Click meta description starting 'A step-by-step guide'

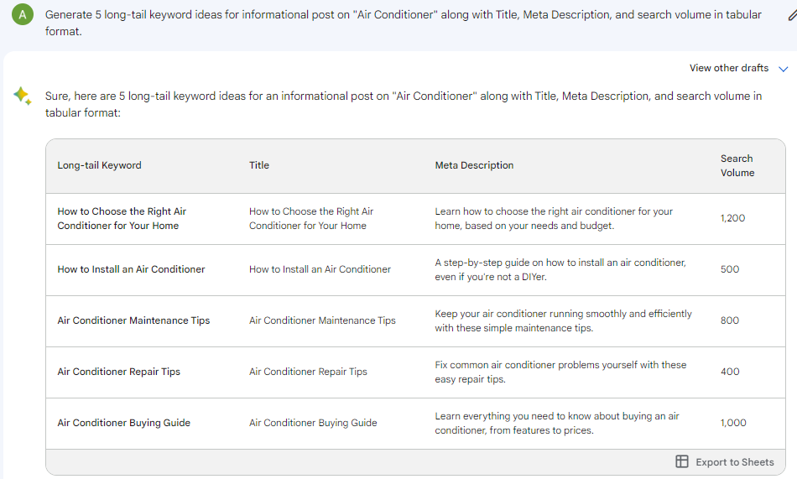tap(560, 269)
